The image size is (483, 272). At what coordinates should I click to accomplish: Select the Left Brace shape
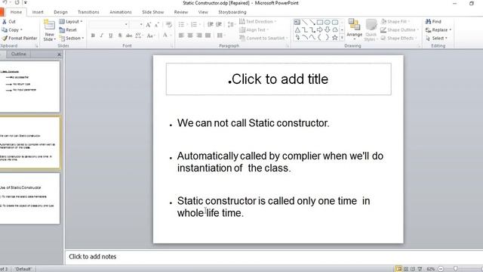(x=320, y=38)
